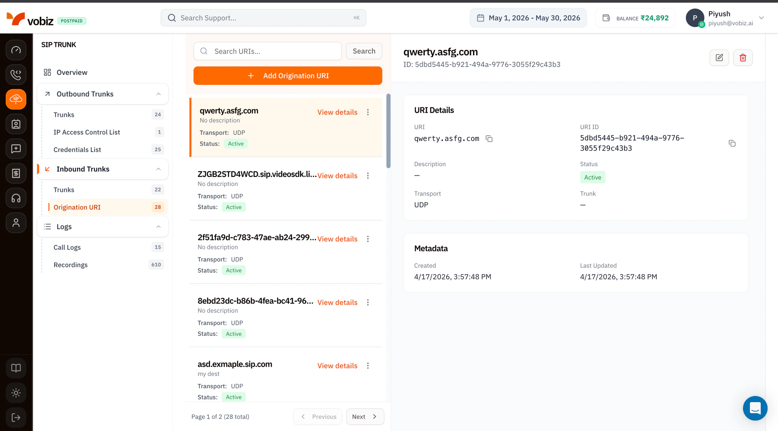Click the Search button beside URI field
Image resolution: width=778 pixels, height=431 pixels.
coord(364,51)
